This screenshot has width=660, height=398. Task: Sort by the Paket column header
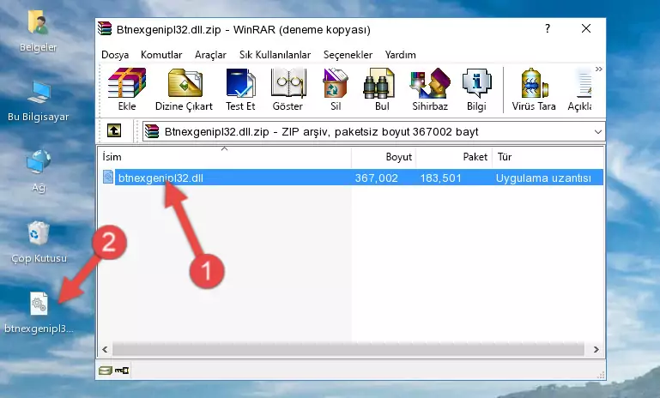tap(454, 157)
